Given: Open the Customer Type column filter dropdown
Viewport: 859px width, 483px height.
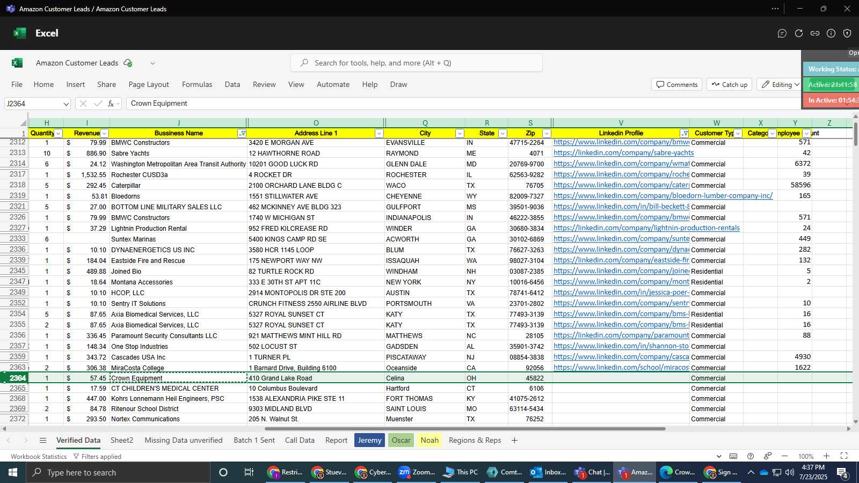Looking at the screenshot, I should point(738,133).
